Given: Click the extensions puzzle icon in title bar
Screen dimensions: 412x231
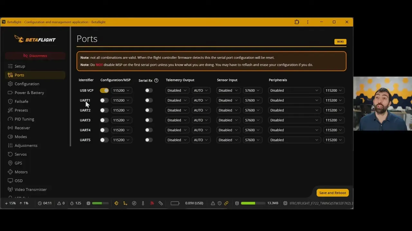Looking at the screenshot, I should tap(297, 22).
